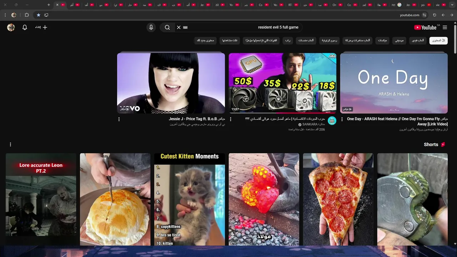
Task: Open the One Day - ARASH feat Helena title
Action: point(397,121)
